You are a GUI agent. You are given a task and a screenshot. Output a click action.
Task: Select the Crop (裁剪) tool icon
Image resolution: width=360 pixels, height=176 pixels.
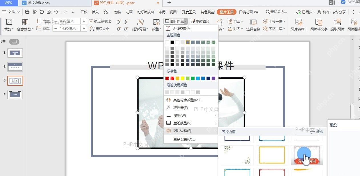9,22
